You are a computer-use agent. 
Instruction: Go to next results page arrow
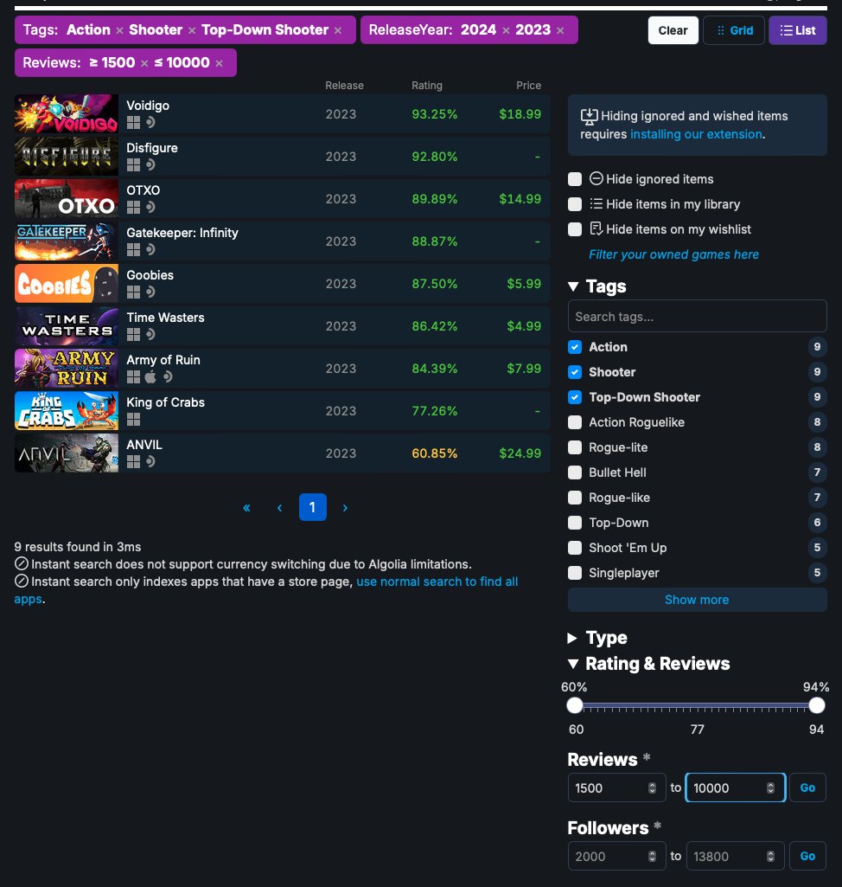tap(345, 507)
